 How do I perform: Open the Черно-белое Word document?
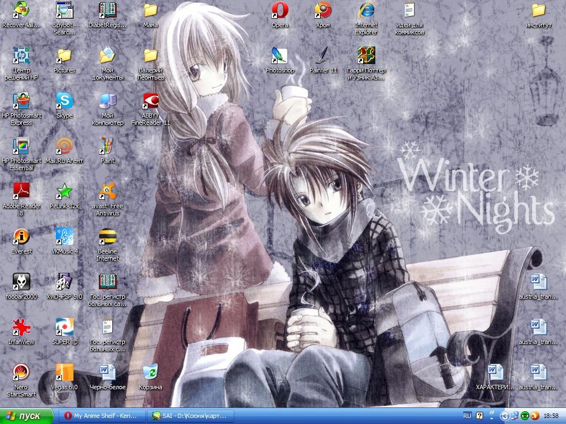click(x=107, y=377)
